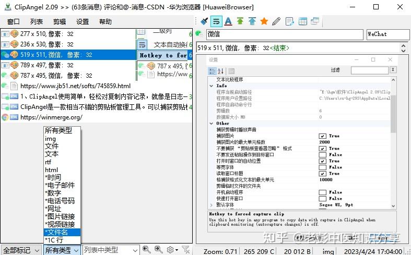The height and width of the screenshot is (255, 411).
Task: Click the table view toolbar icon
Action: pos(303,21)
